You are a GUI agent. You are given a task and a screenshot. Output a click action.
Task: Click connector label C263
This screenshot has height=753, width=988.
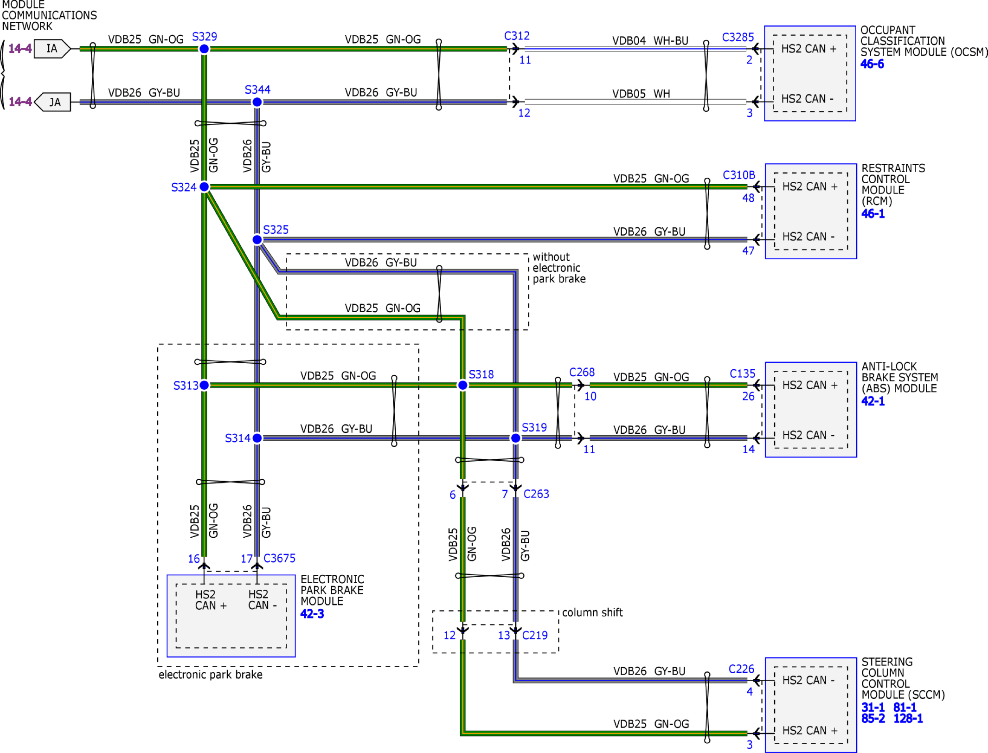536,494
